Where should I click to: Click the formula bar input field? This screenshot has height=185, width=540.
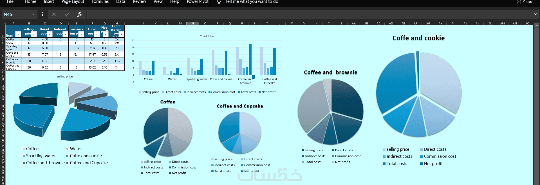310,14
